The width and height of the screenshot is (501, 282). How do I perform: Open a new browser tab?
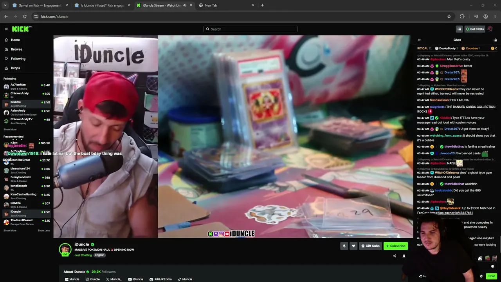[262, 5]
